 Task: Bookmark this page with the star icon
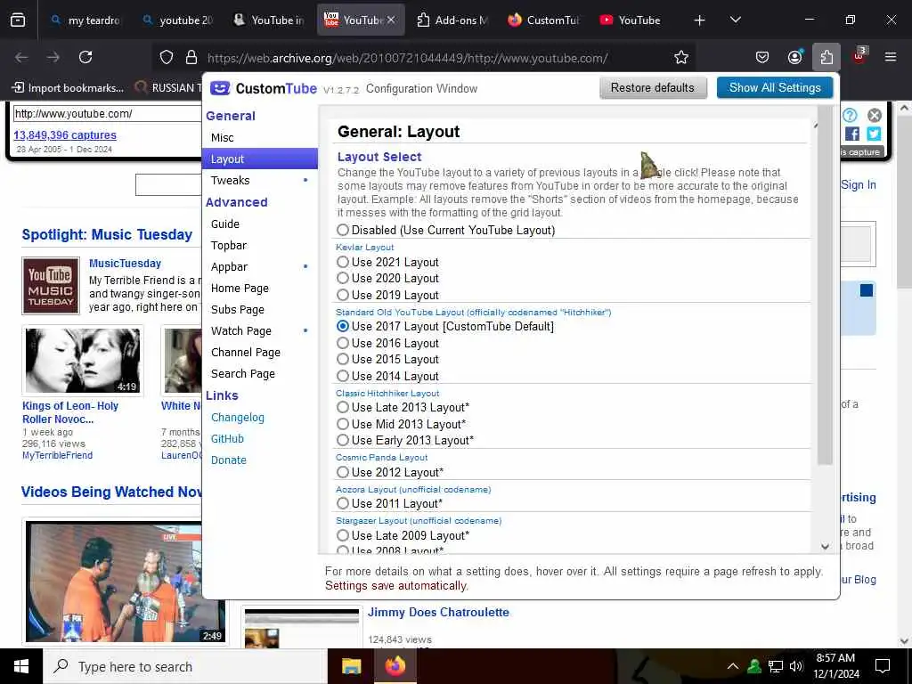(x=681, y=57)
